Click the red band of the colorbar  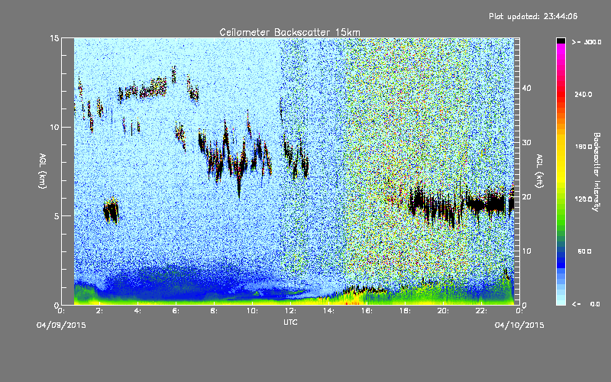561,93
